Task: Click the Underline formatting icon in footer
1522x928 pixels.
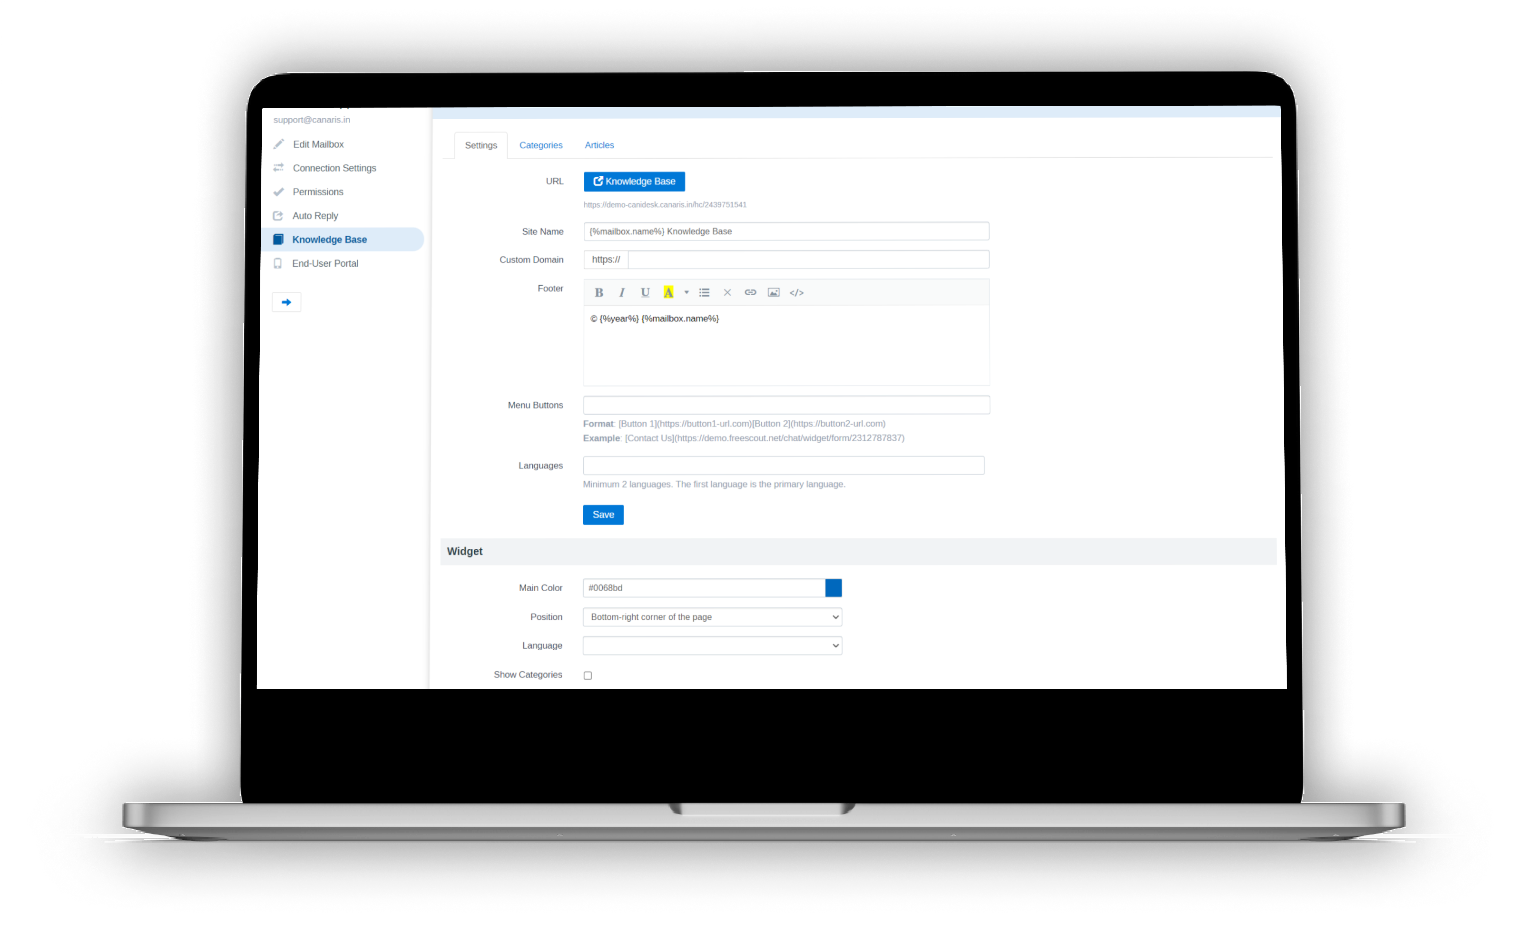Action: [642, 291]
